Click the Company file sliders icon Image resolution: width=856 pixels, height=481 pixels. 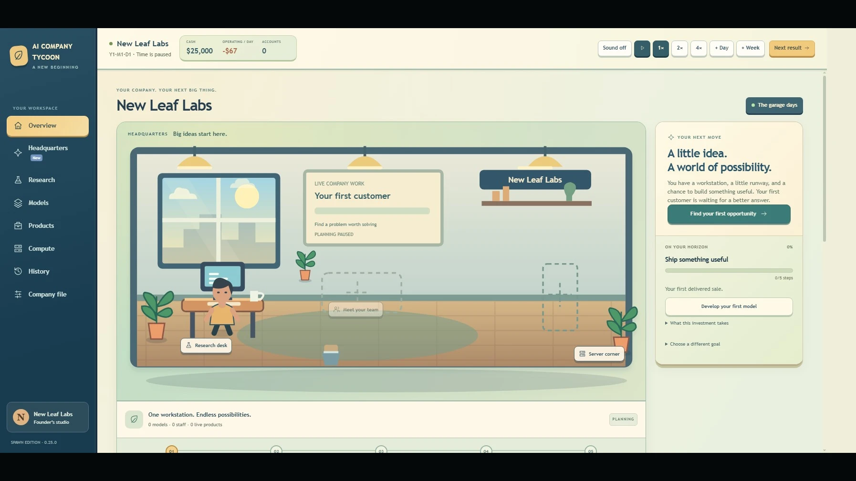pyautogui.click(x=18, y=295)
